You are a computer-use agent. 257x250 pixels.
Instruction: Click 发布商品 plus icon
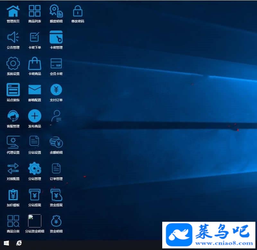[35, 116]
